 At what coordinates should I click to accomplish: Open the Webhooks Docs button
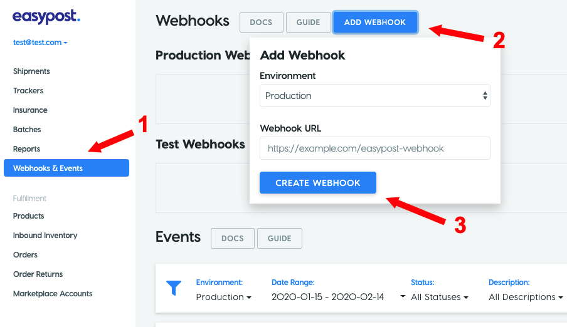(x=261, y=23)
